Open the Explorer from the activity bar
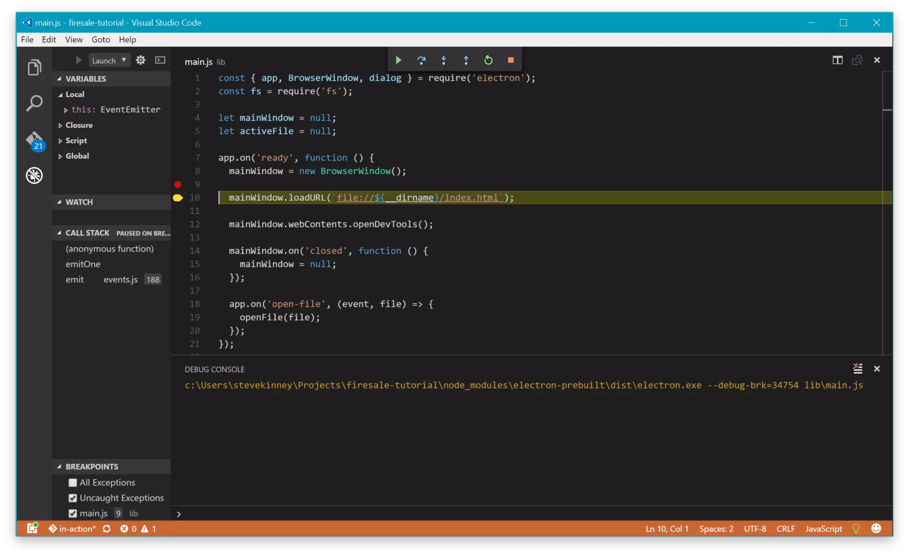Viewport: 909px width, 556px height. (x=34, y=67)
